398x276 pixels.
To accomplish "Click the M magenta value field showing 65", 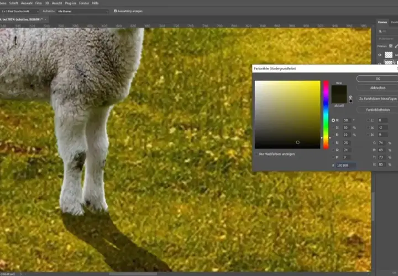I will (x=382, y=150).
